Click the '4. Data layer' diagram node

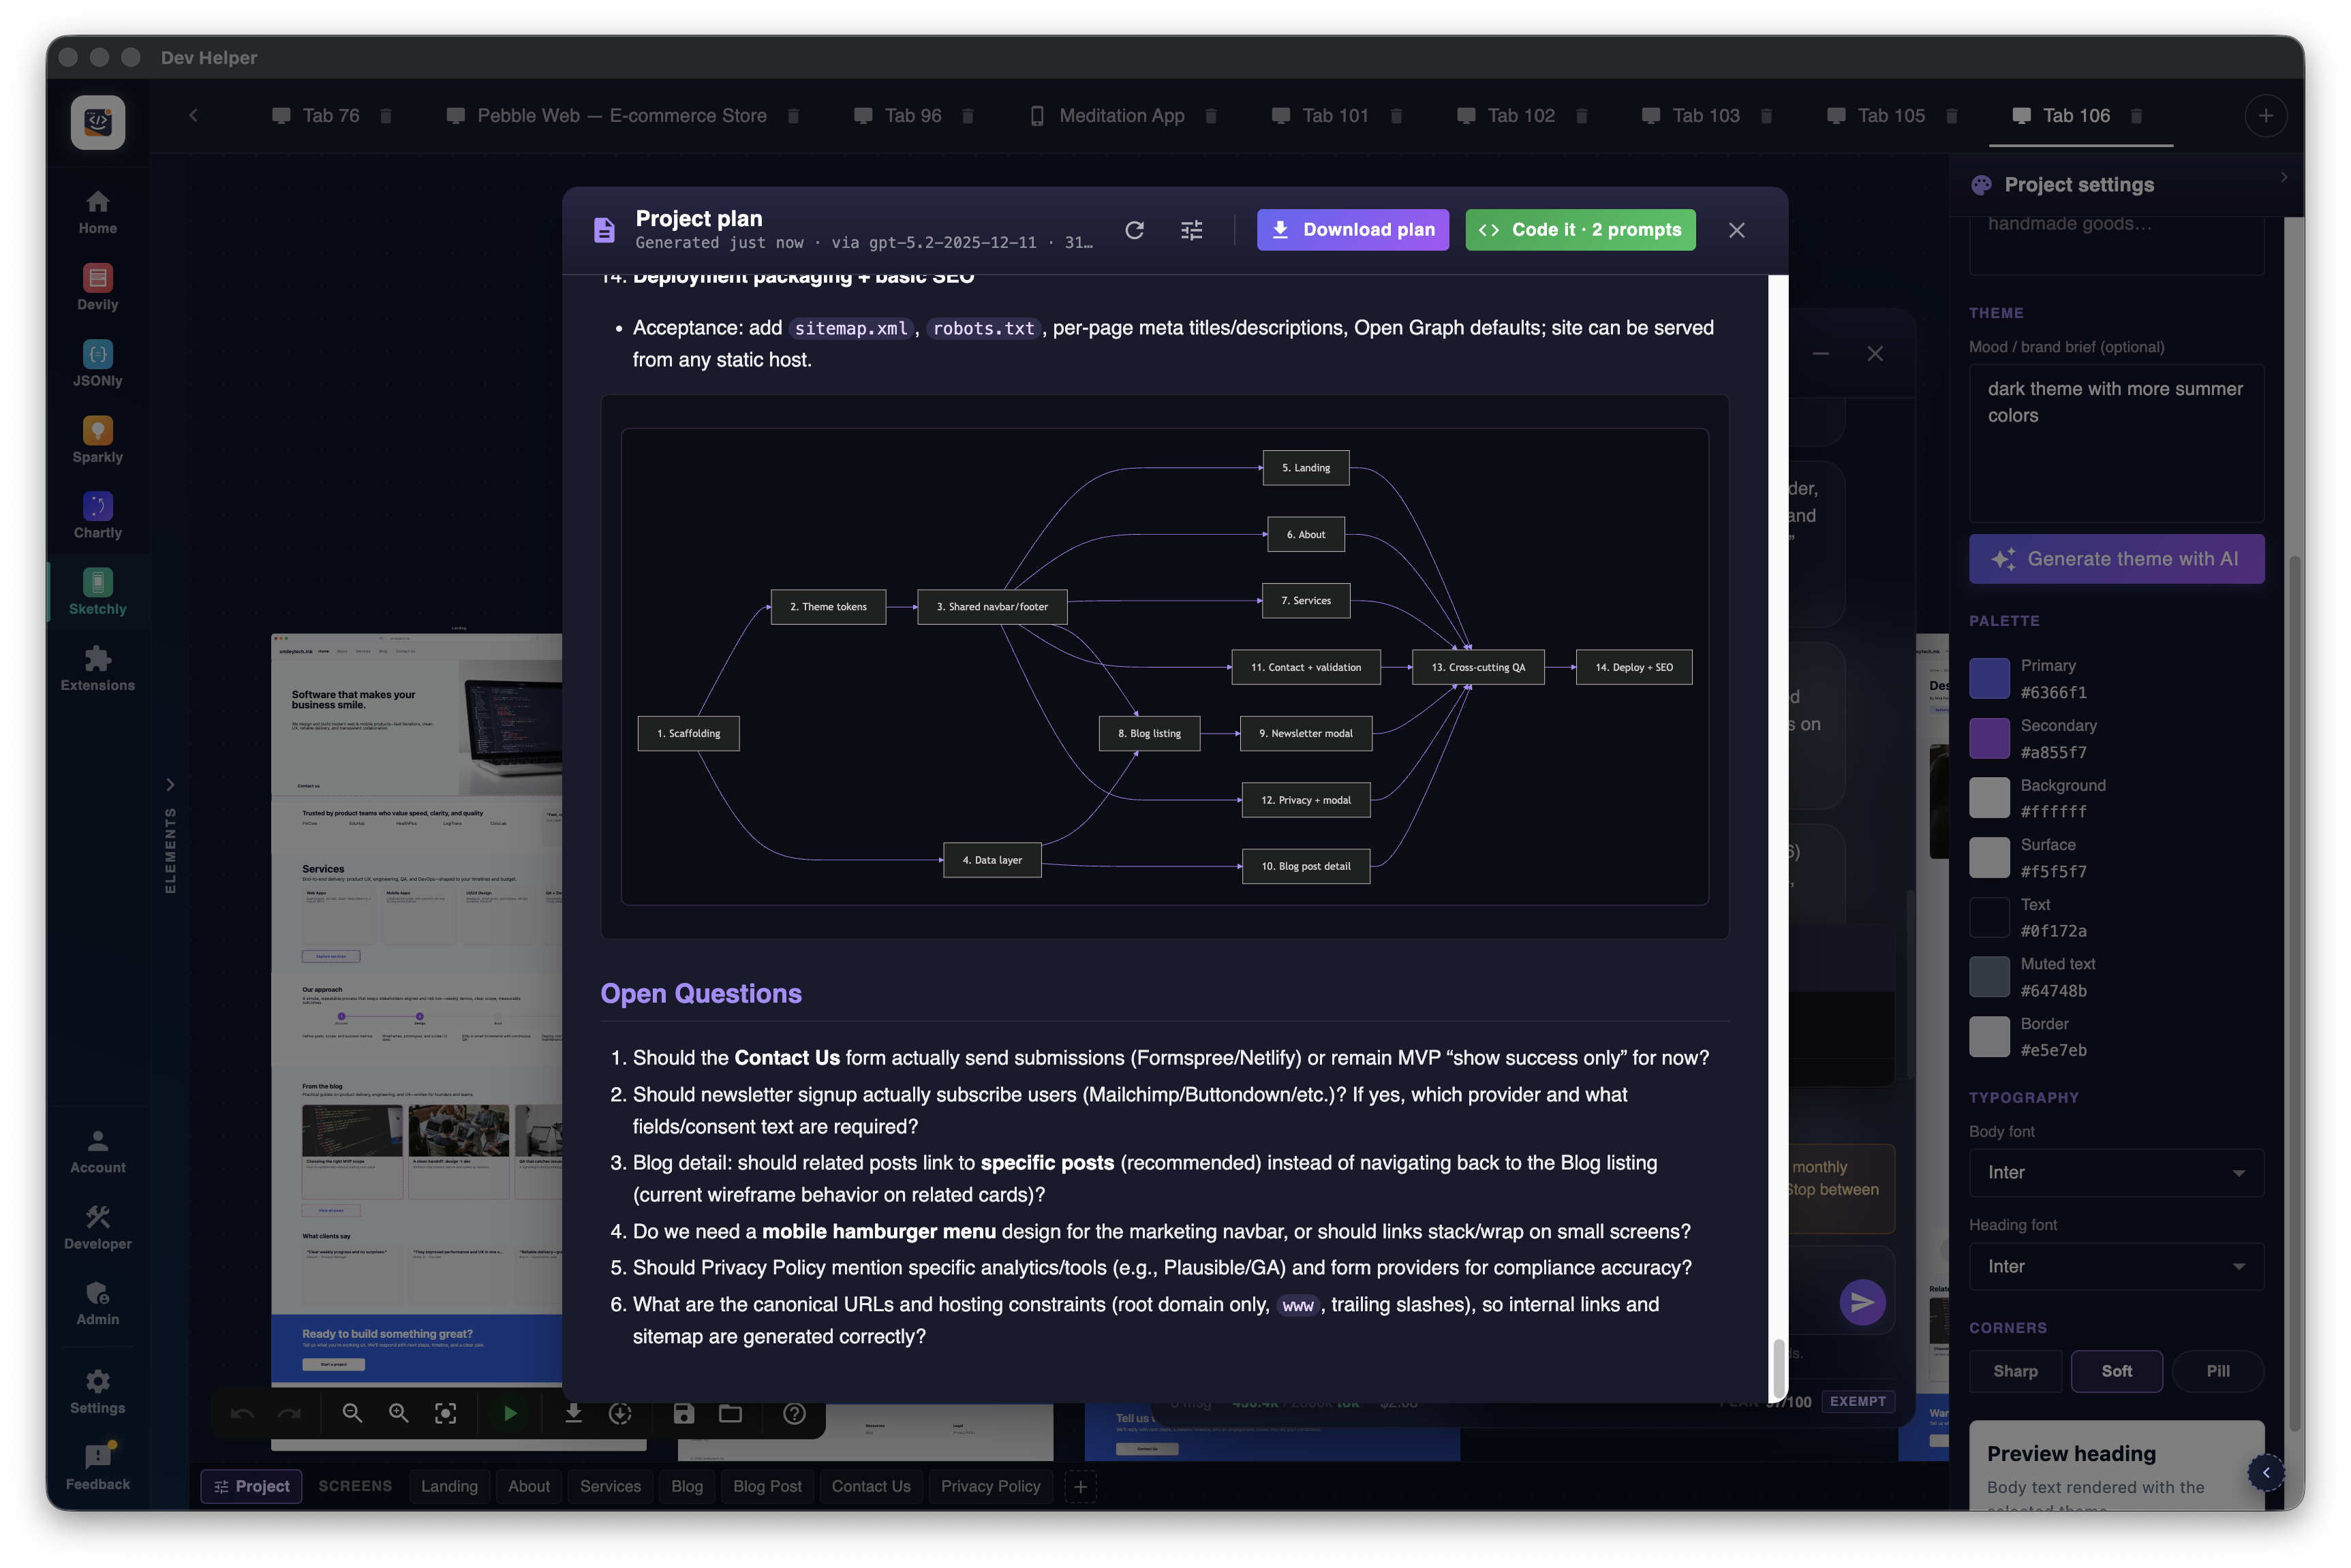[992, 860]
